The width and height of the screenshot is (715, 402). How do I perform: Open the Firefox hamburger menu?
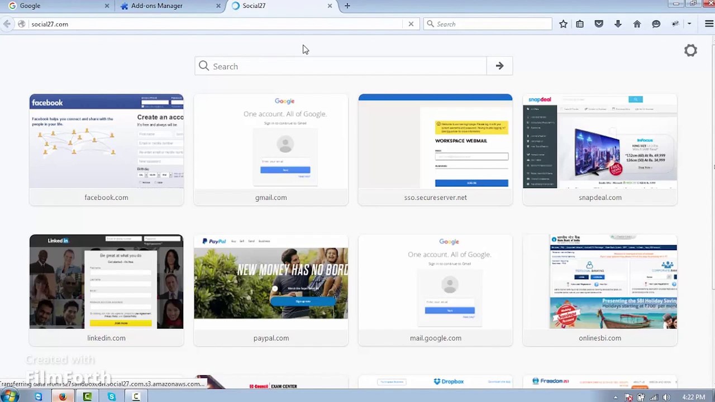click(709, 24)
